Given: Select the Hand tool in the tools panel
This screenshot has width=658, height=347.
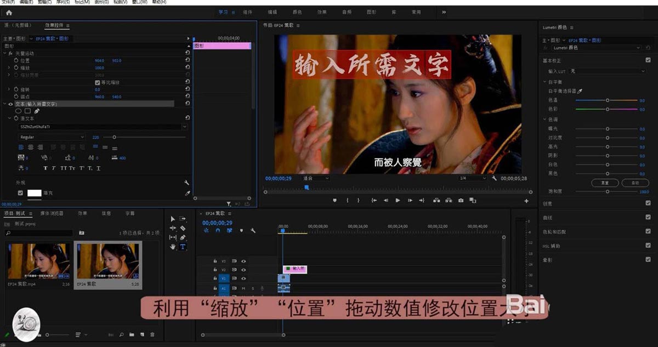Looking at the screenshot, I should (173, 247).
